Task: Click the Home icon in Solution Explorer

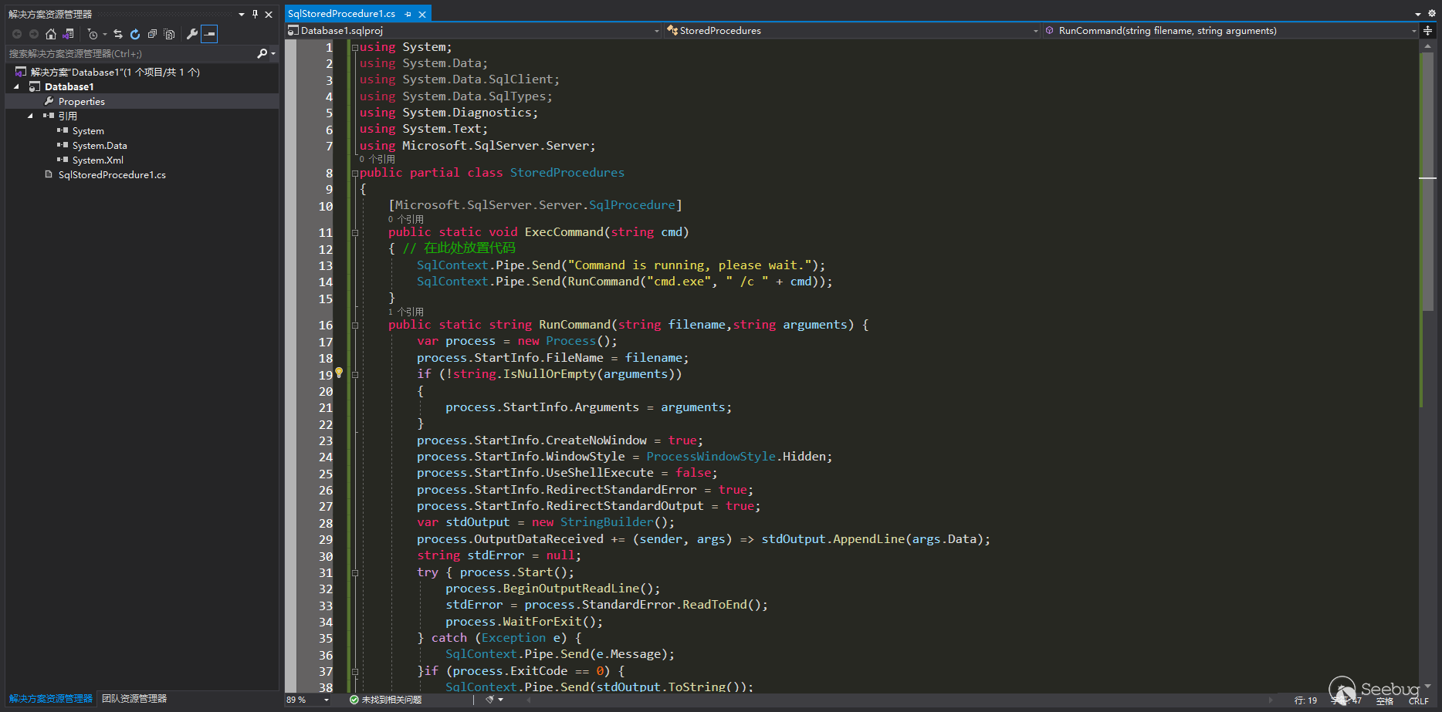Action: click(51, 34)
